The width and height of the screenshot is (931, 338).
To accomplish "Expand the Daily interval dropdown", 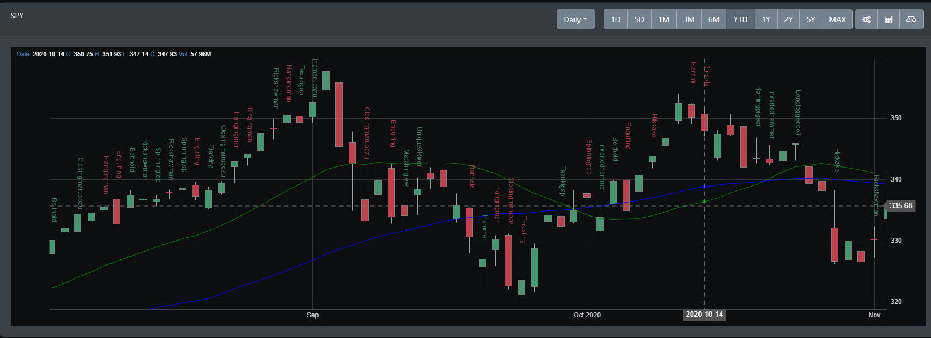I will (575, 19).
